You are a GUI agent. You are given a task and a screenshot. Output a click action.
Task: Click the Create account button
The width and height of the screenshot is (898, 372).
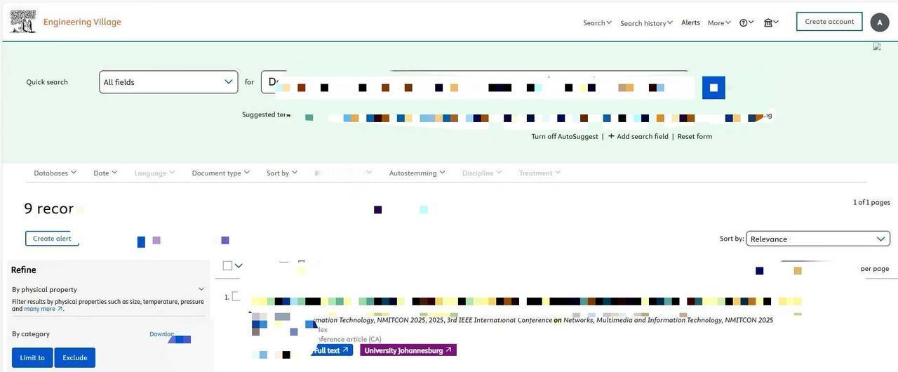coord(829,22)
